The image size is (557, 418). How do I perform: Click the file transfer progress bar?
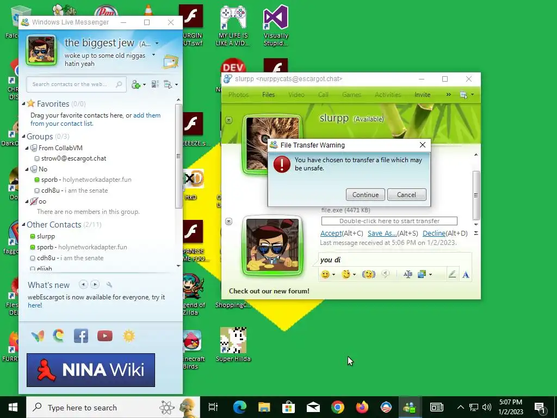pyautogui.click(x=389, y=221)
